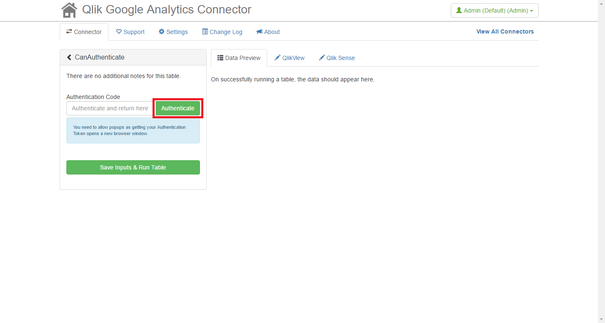Click the user icon in Admin menu
The height and width of the screenshot is (323, 605).
pos(459,10)
